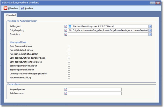Click the marker icon beside Zahlungsart
164x108 pixels.
[x=66, y=26]
